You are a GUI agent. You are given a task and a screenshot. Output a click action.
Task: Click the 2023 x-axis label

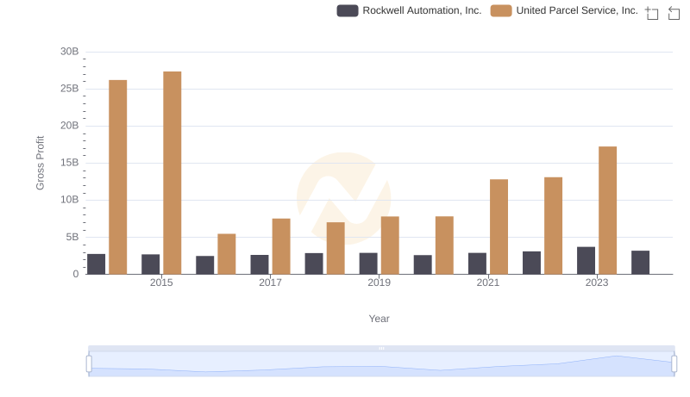(597, 282)
